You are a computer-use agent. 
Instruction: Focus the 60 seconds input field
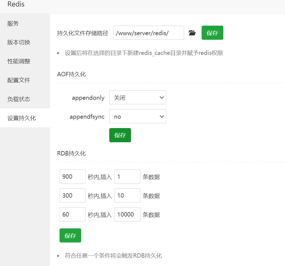point(72,215)
